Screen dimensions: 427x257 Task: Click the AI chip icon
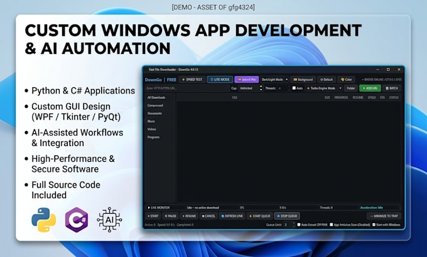109,220
